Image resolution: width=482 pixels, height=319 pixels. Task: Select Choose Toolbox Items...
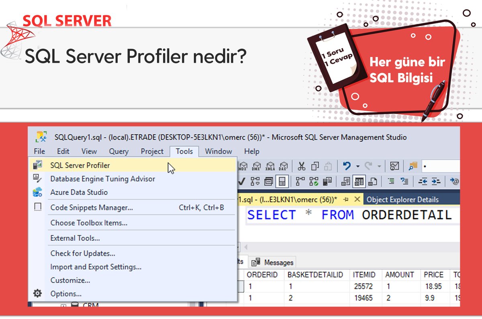click(x=133, y=223)
